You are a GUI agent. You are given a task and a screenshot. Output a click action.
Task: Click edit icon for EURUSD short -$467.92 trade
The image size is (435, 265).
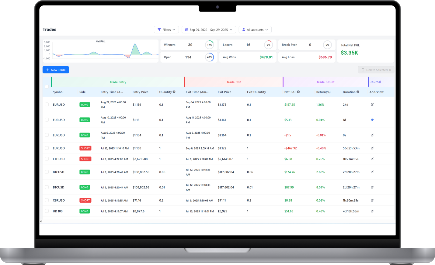click(372, 148)
